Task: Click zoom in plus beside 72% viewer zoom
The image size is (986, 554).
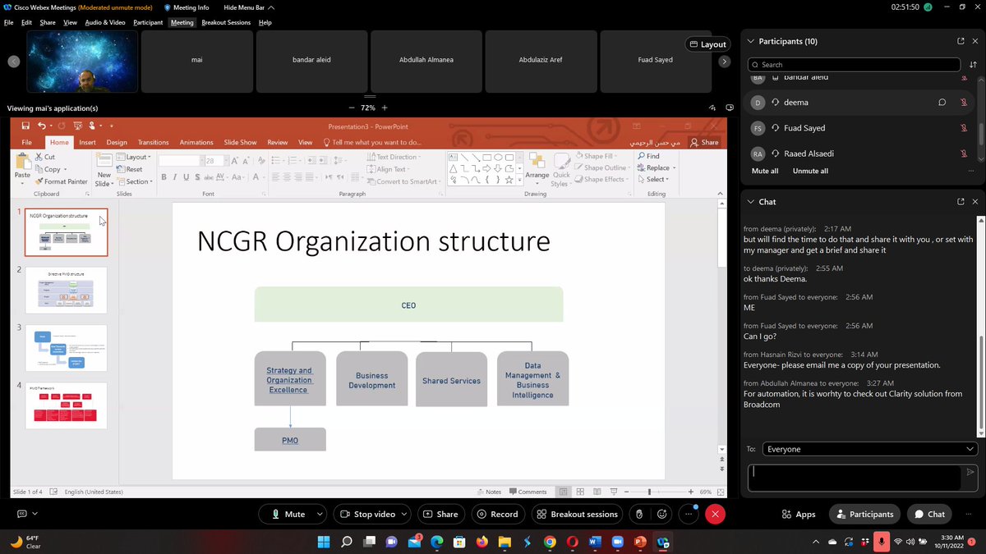Action: [x=384, y=108]
